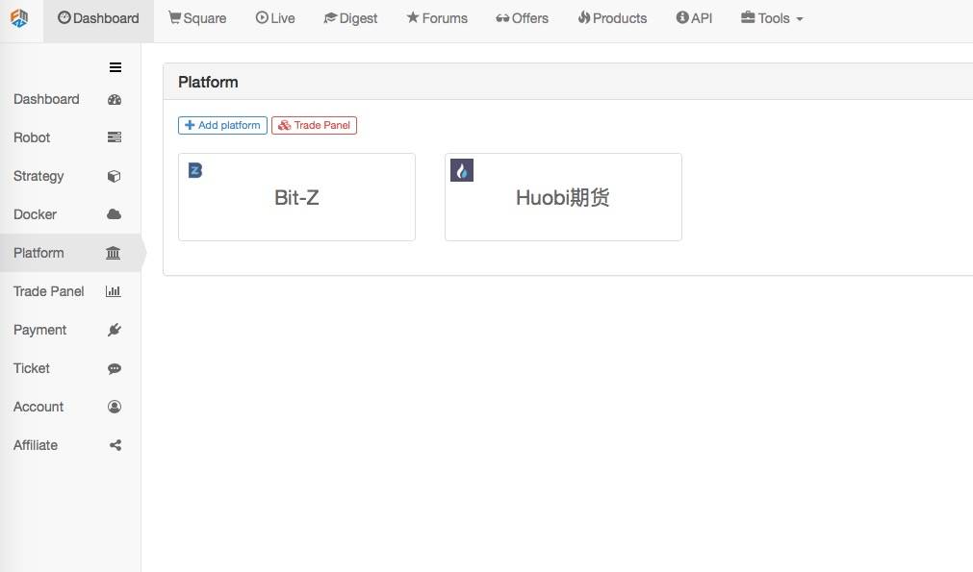Select the Bit-Z platform card
Screen dimensions: 973x572
[x=296, y=197]
